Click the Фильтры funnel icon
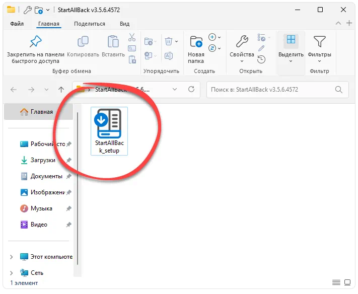358x294 pixels. [319, 42]
